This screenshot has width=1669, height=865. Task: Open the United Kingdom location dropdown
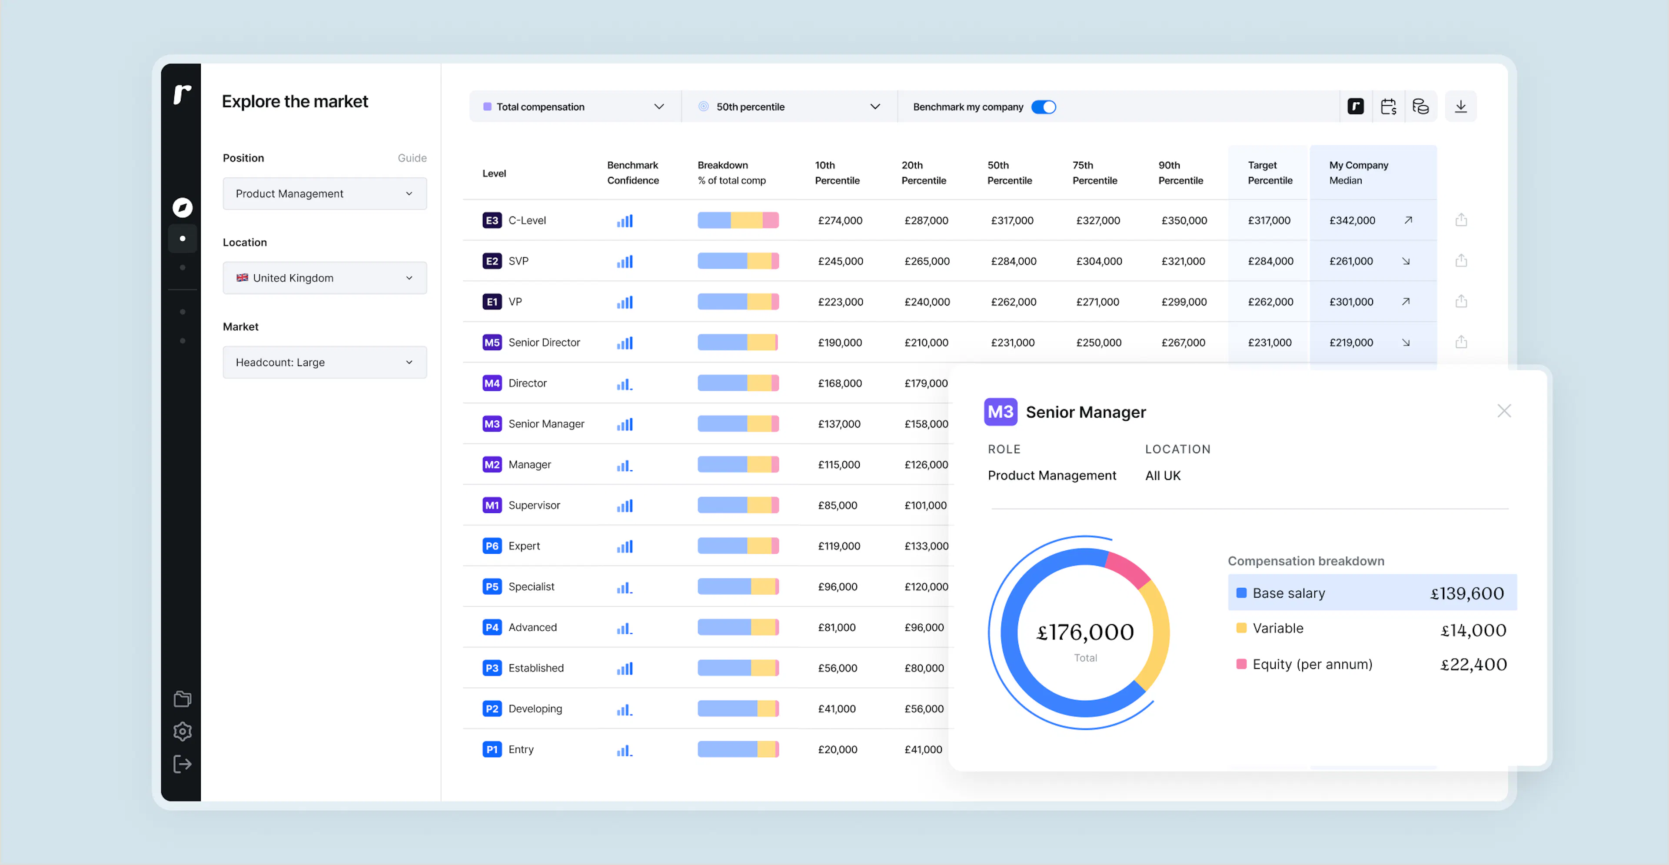[325, 278]
